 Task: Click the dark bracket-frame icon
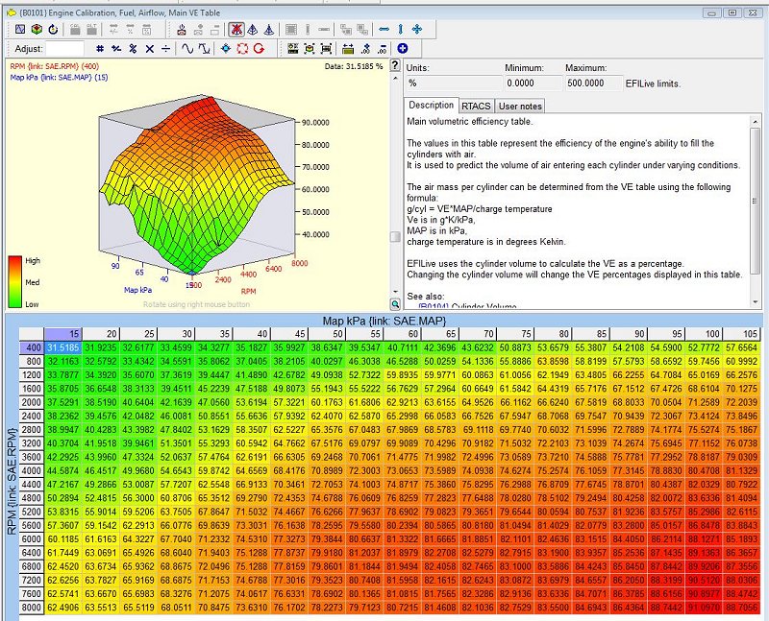tap(326, 49)
